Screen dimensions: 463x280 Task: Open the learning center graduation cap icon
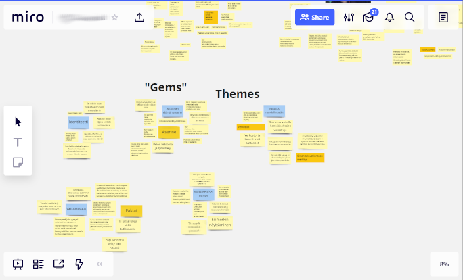(x=369, y=18)
